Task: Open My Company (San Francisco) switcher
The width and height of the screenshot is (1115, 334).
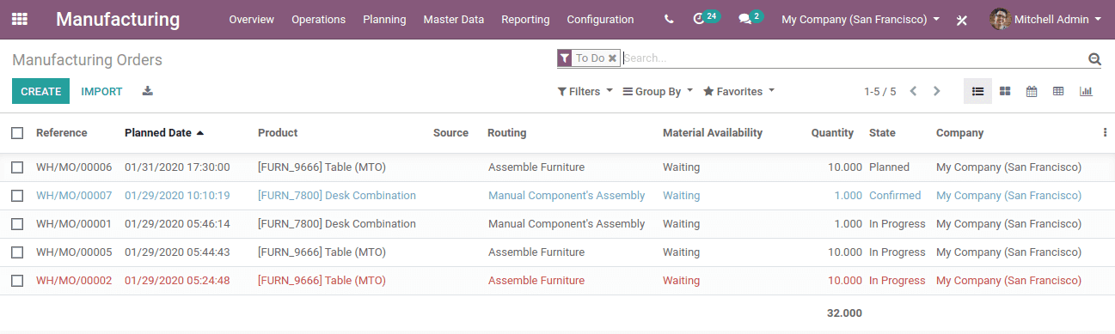Action: click(861, 19)
